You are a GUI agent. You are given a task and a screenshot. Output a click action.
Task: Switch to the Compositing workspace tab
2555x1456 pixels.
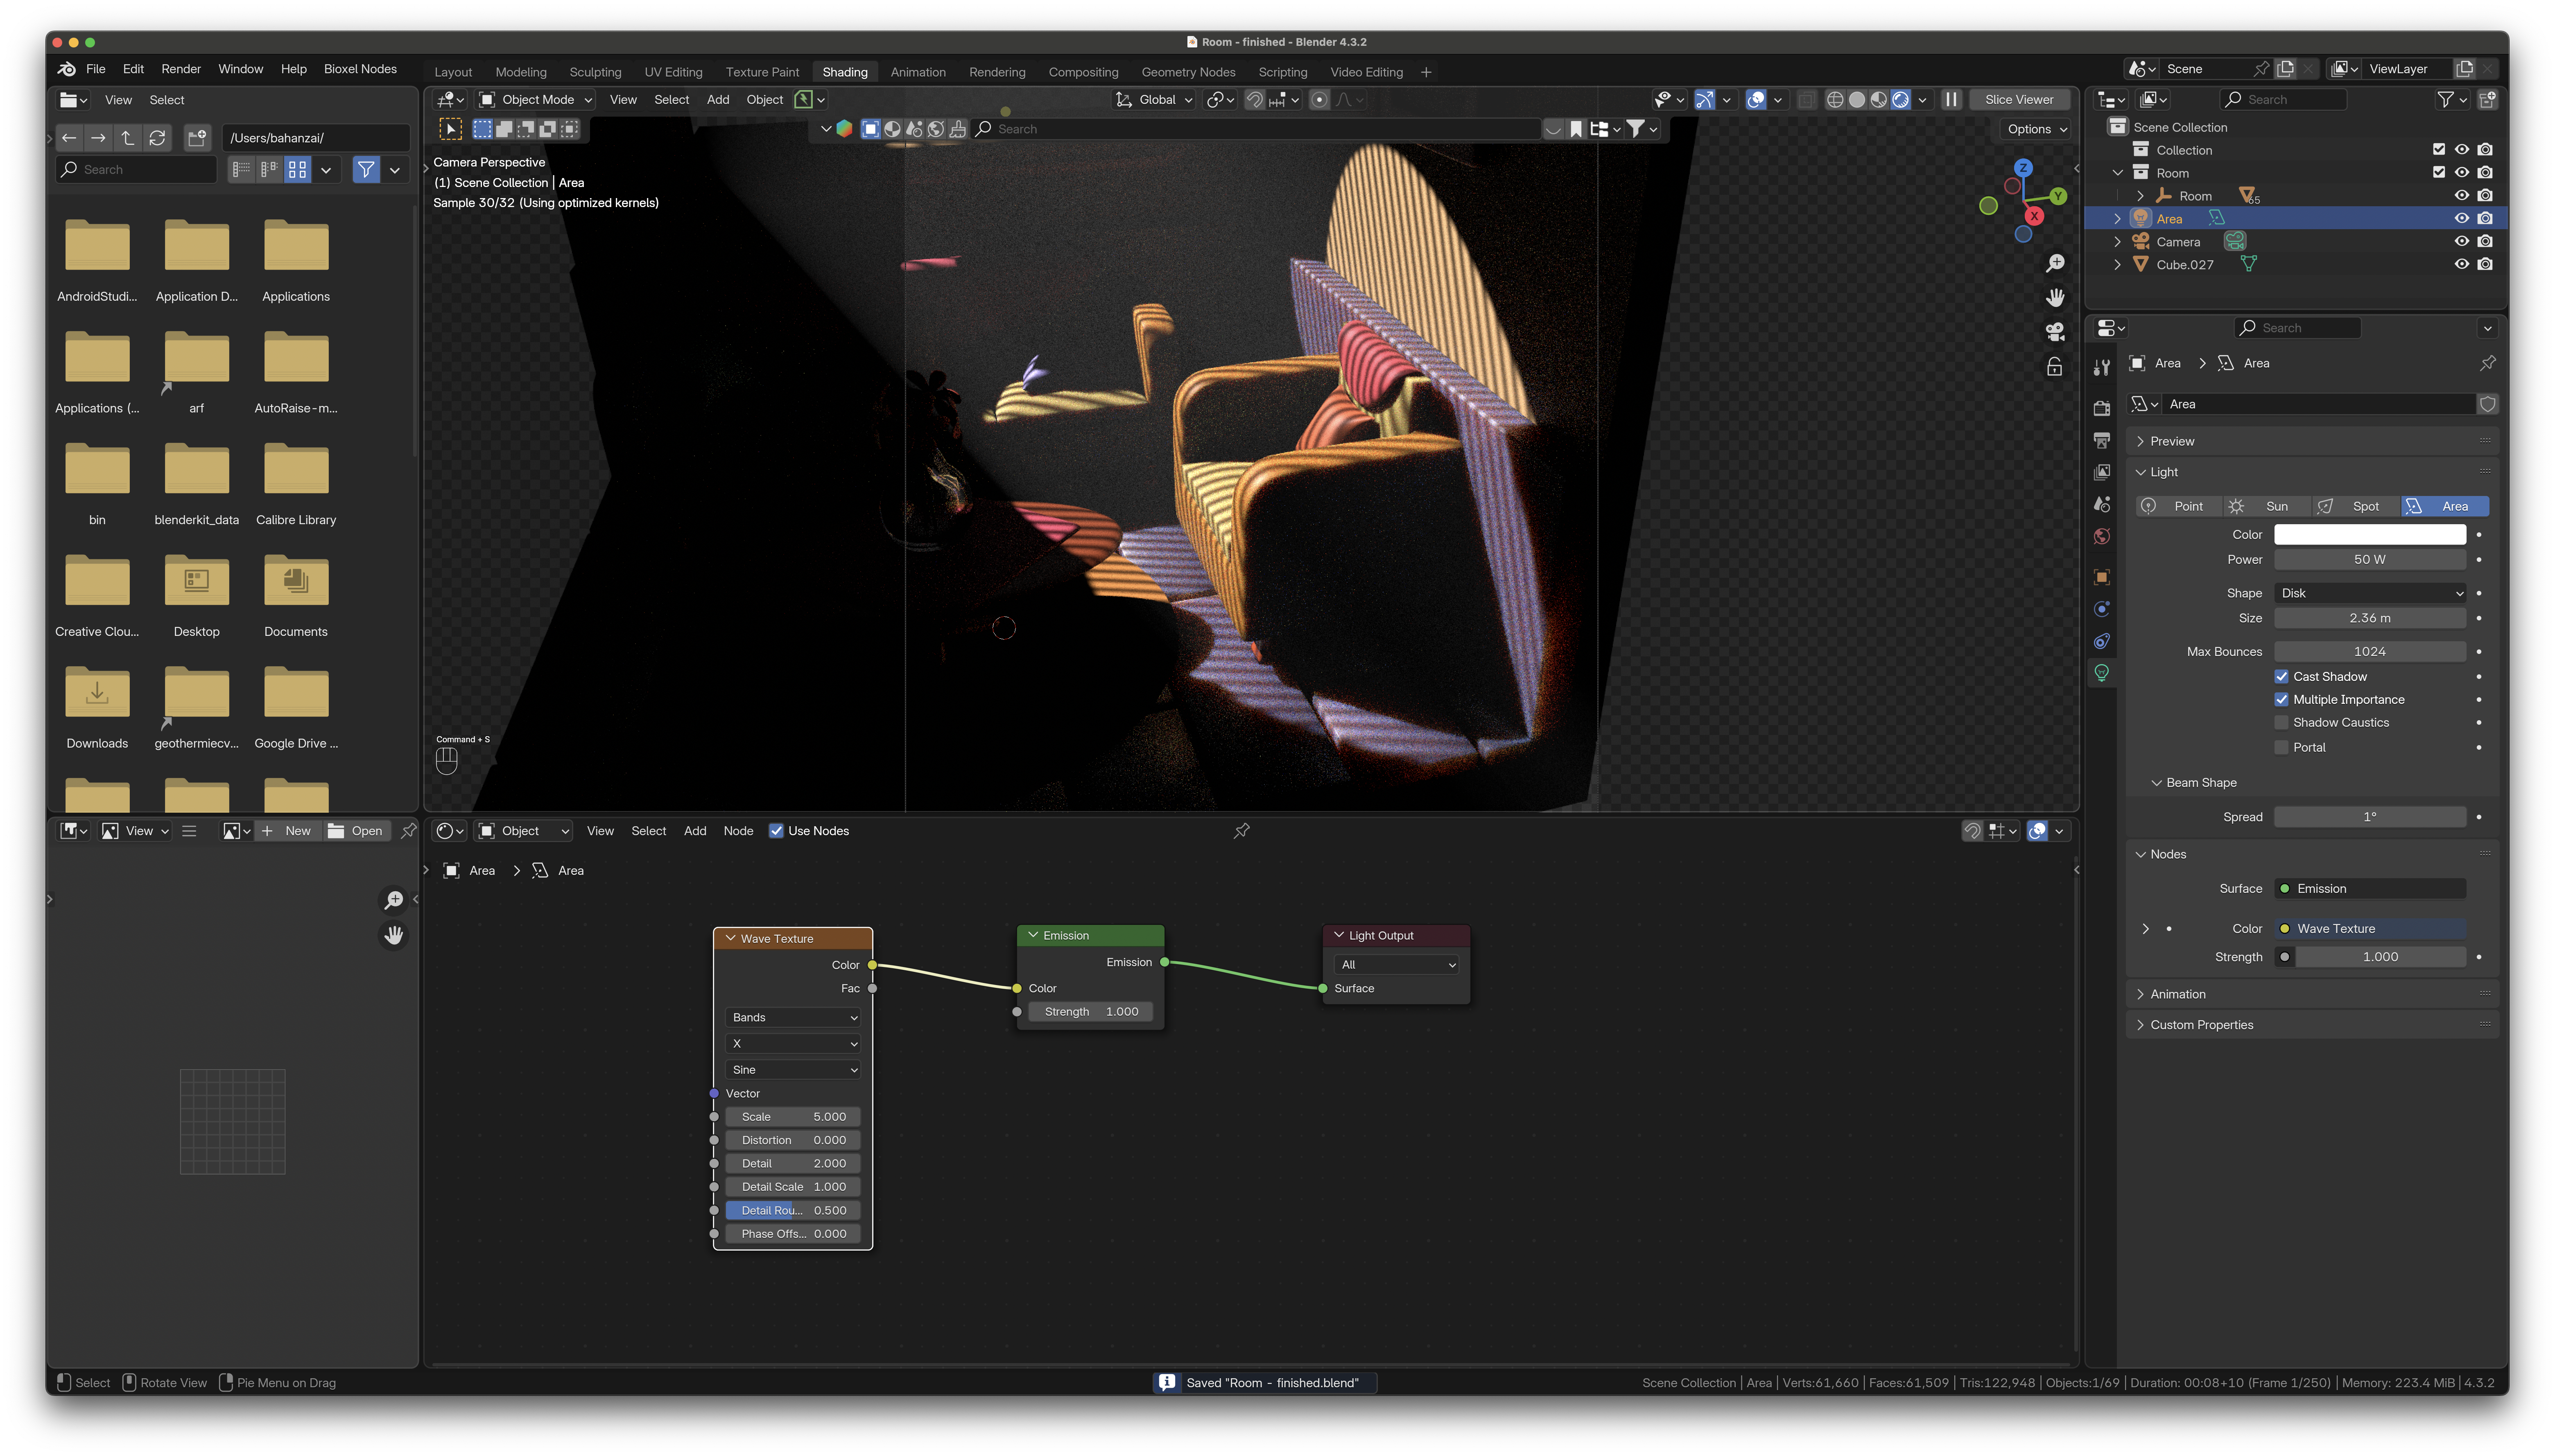[x=1083, y=72]
